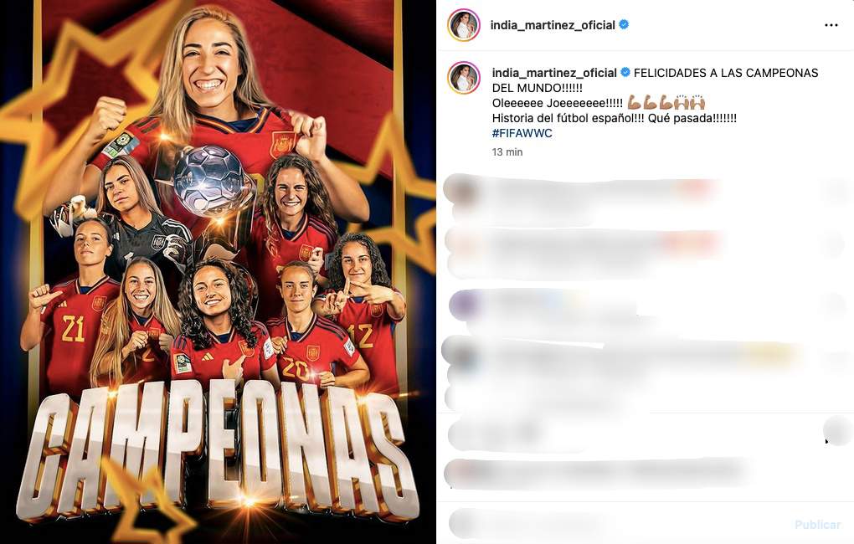Click the CAMPEONAS poster image
Screen dimensions: 854x544
[218, 272]
